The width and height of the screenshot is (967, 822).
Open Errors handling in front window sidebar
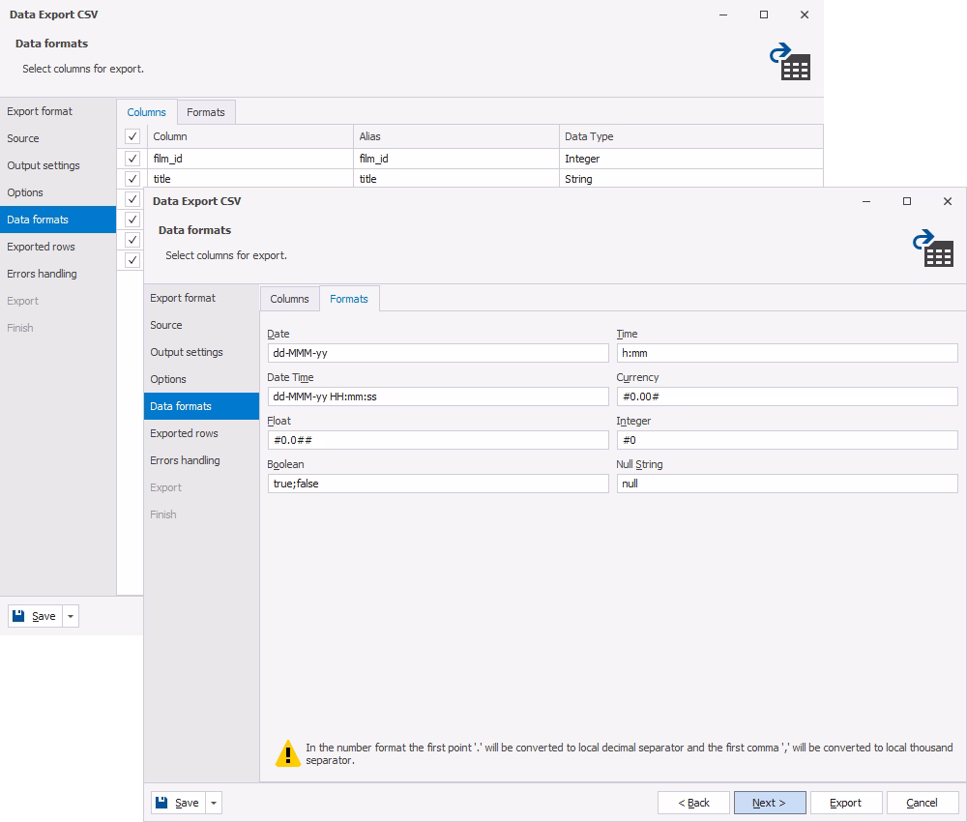point(201,460)
